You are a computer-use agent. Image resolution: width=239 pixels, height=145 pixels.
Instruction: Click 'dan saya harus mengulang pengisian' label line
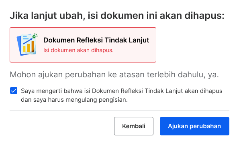[x=74, y=100]
